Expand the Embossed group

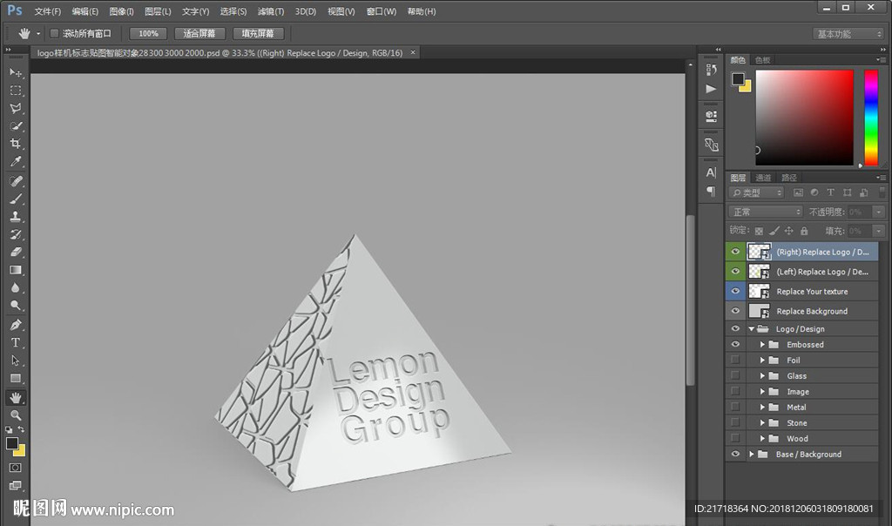[762, 344]
